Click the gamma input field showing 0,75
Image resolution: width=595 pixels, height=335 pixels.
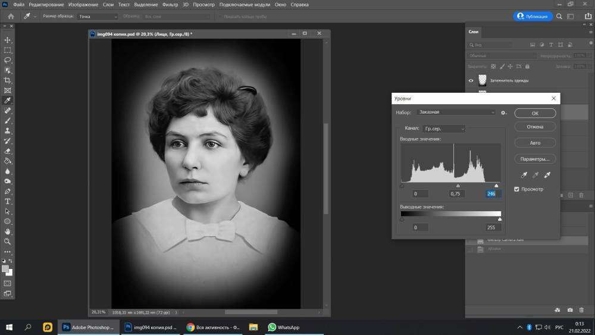click(456, 193)
